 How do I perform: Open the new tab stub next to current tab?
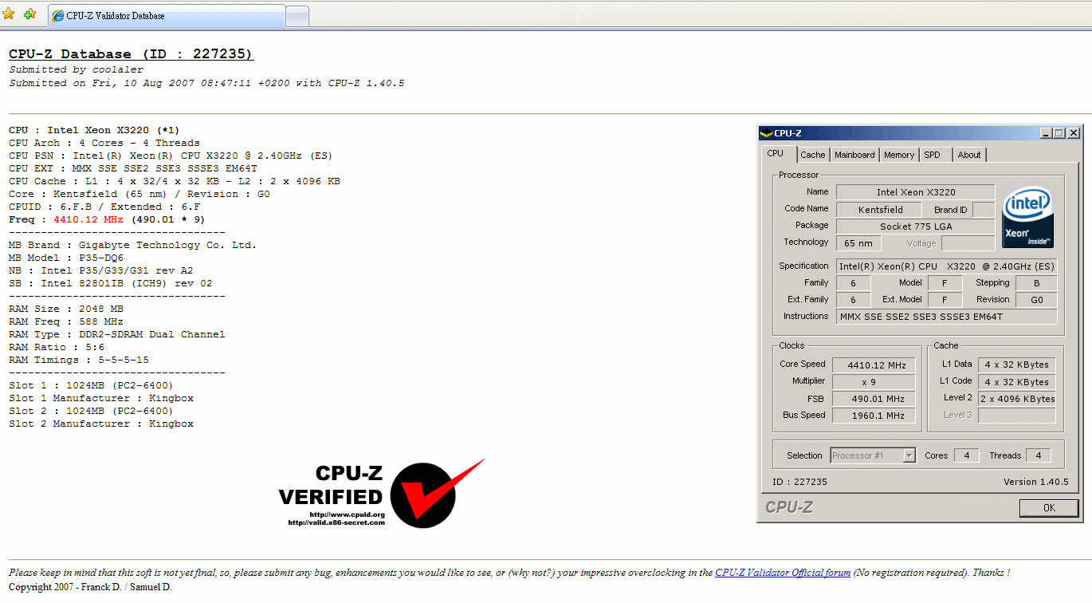click(x=297, y=14)
